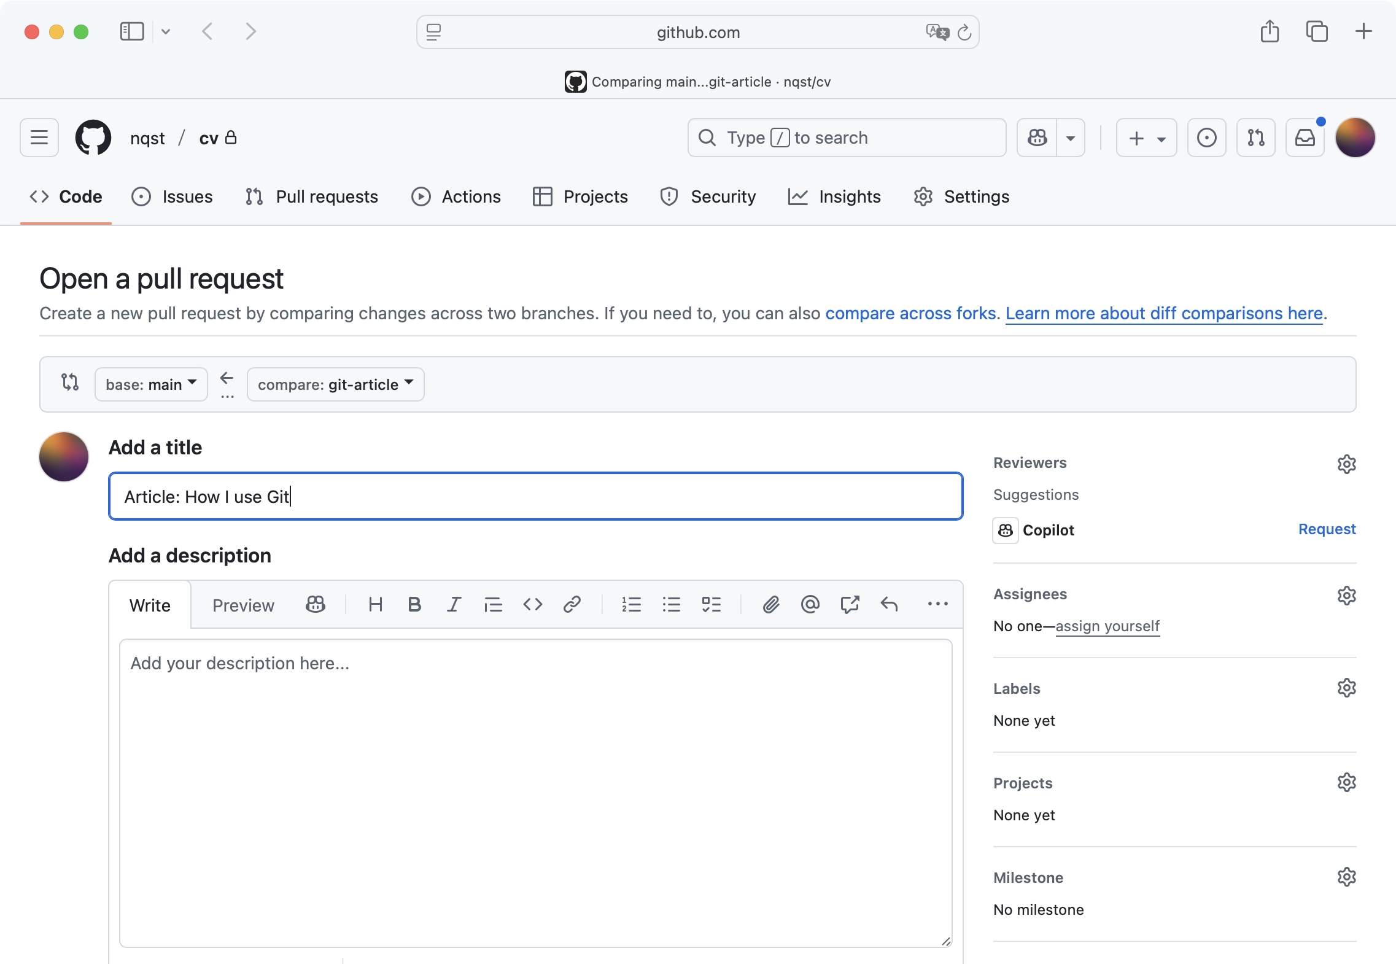Screen dimensions: 1396x964
Task: Insert a code block
Action: click(x=532, y=604)
